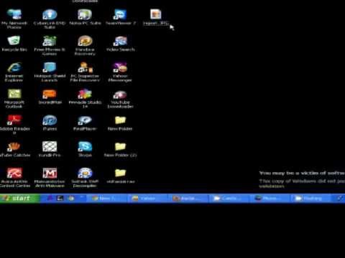Switch to the fifth taskbar window button
This screenshot has width=345, height=258.
tap(271, 199)
